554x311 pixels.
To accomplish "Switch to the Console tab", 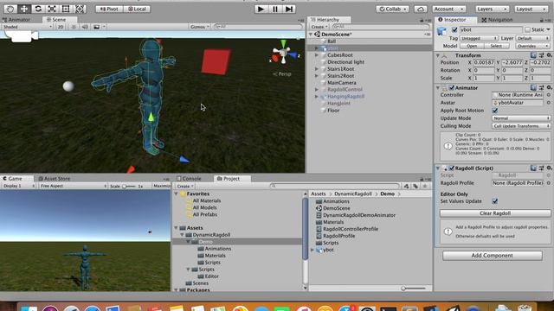I will tap(189, 179).
